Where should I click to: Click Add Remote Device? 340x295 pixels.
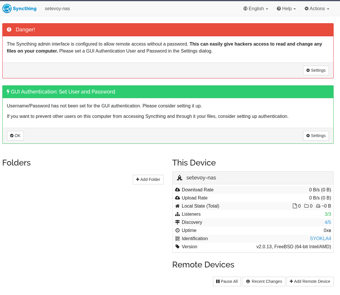[x=310, y=281]
